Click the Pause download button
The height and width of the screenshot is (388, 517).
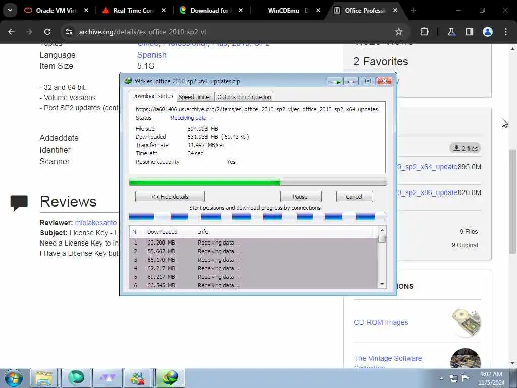(x=300, y=197)
